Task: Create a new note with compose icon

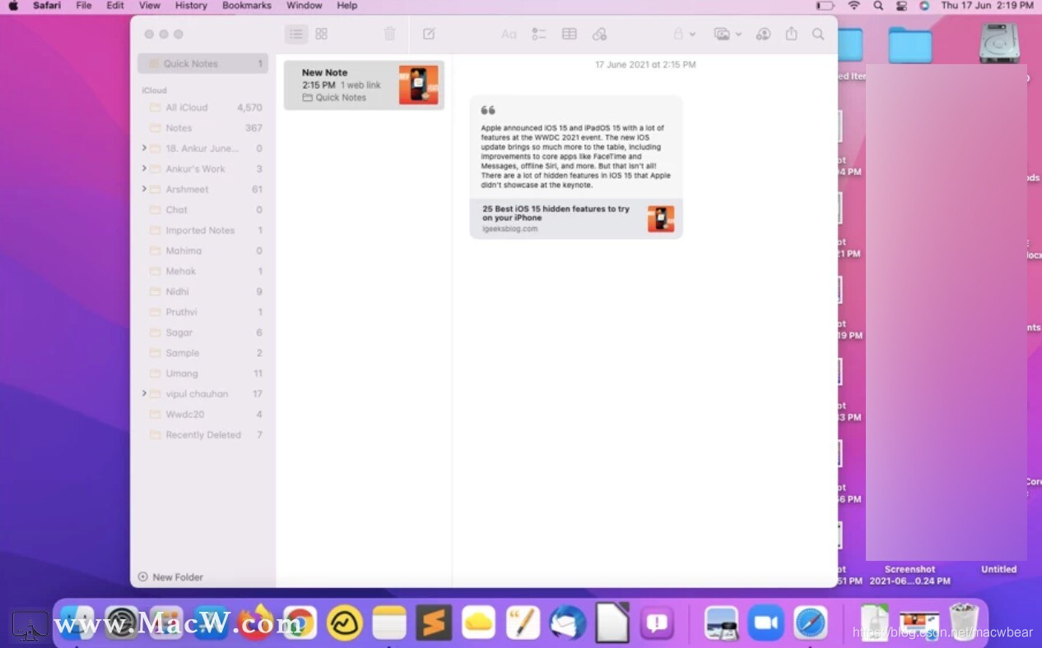Action: pos(429,34)
